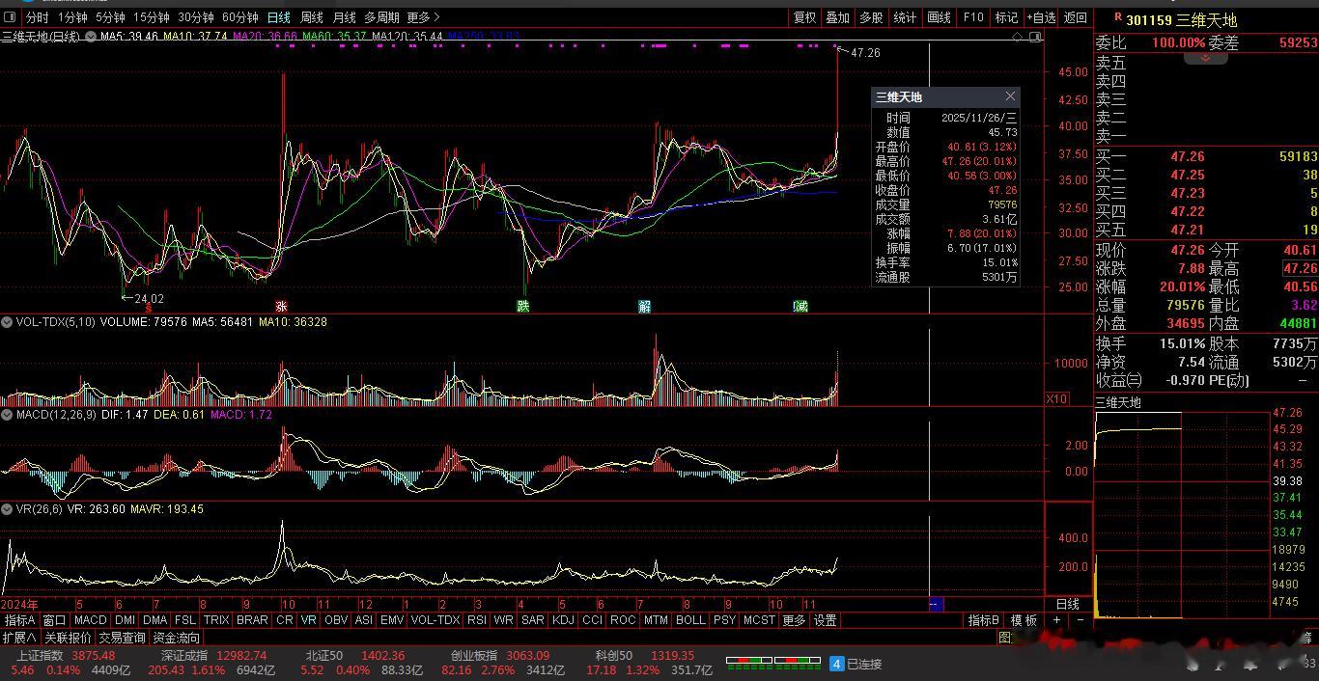
Task: Toggle the 叠加 overlay button
Action: coord(837,17)
